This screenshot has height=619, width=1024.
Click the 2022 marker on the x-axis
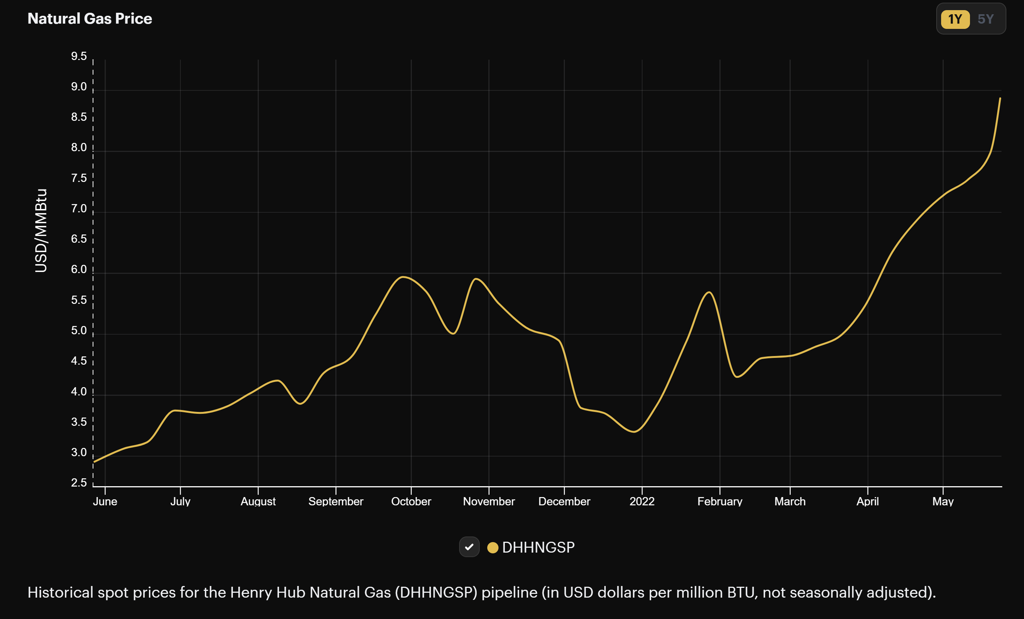click(642, 501)
